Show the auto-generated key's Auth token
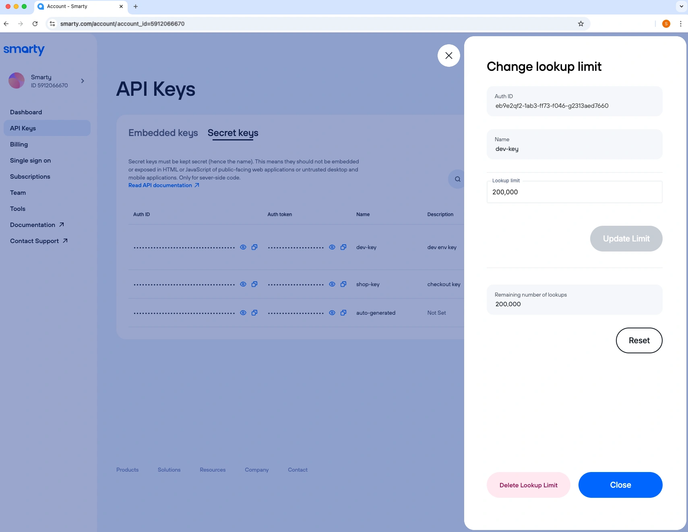 332,313
